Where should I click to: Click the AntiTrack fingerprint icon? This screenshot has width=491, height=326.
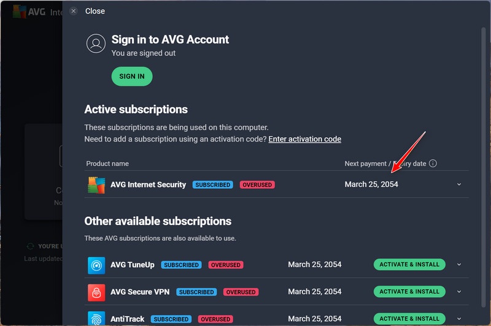(96, 318)
